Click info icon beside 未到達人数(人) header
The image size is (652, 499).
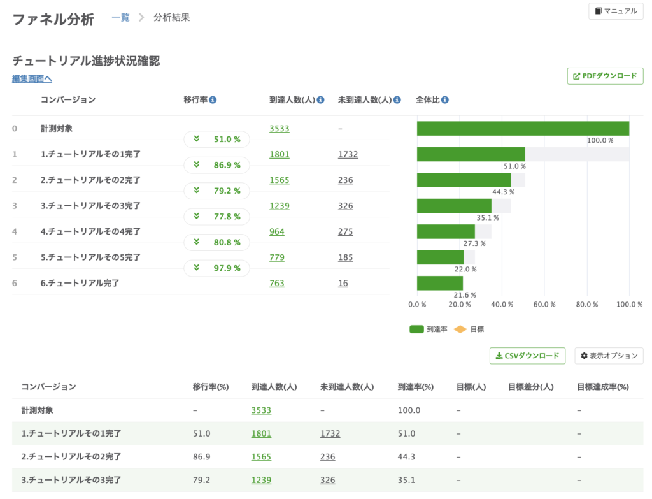pyautogui.click(x=397, y=100)
